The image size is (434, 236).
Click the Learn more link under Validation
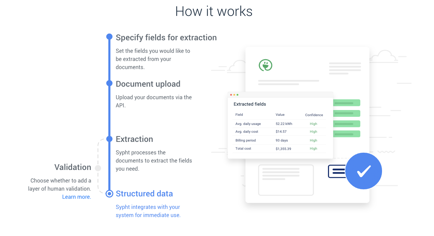point(76,197)
